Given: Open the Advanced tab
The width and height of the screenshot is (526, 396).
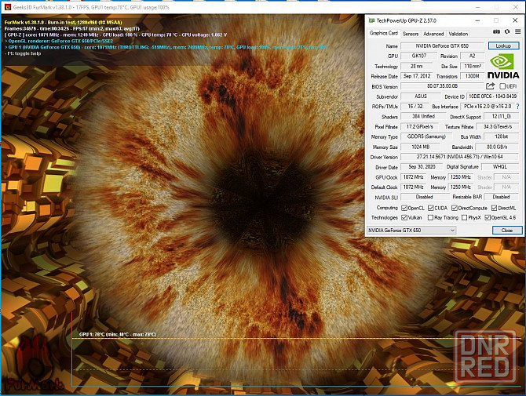Looking at the screenshot, I should coord(433,34).
